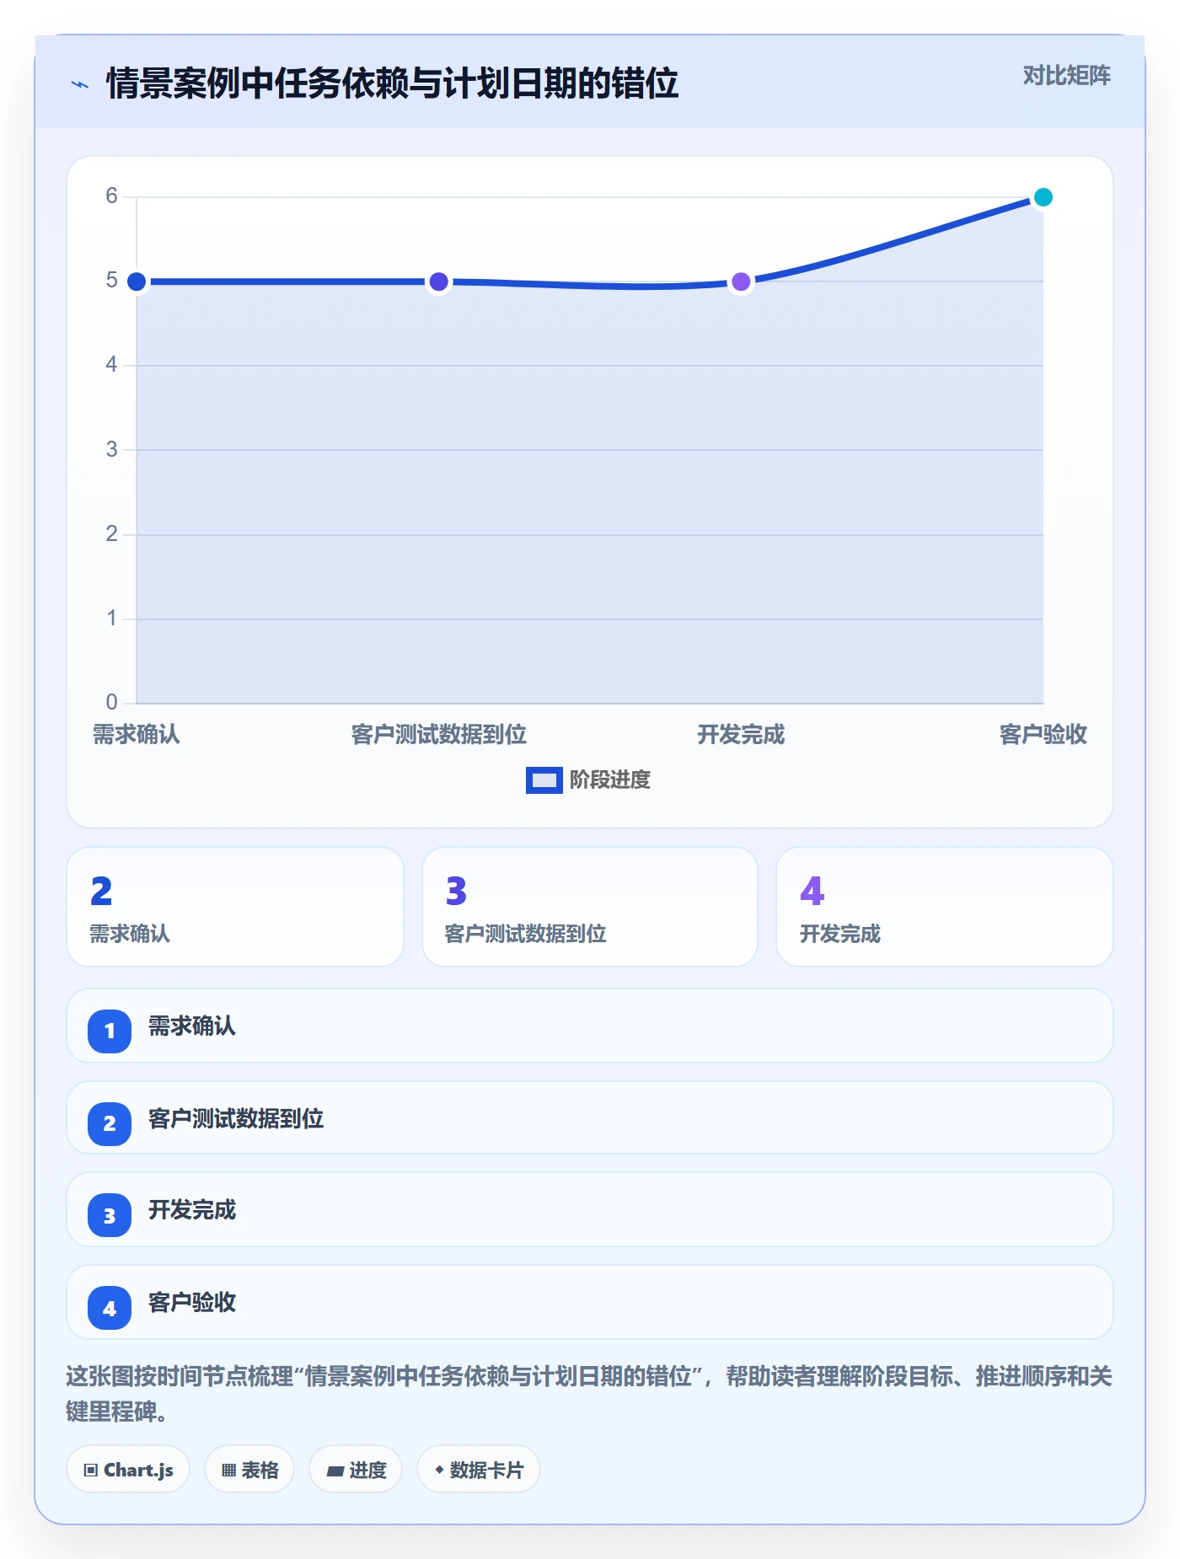Toggle the 阶段进度 legend item
Screen dimensions: 1180x1559
(588, 780)
